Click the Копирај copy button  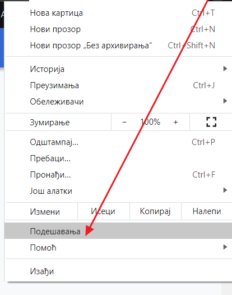[155, 211]
